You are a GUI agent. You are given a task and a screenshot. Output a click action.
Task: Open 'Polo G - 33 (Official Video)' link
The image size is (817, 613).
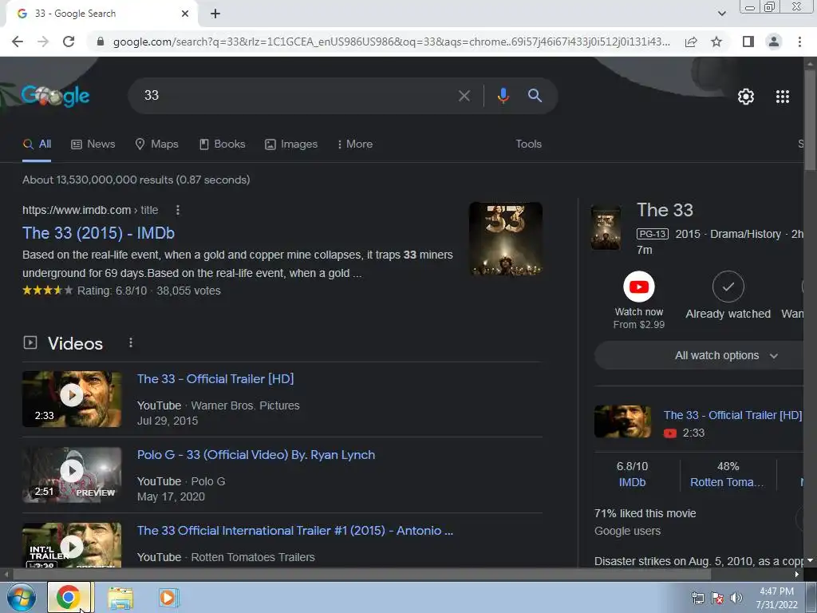coord(256,455)
